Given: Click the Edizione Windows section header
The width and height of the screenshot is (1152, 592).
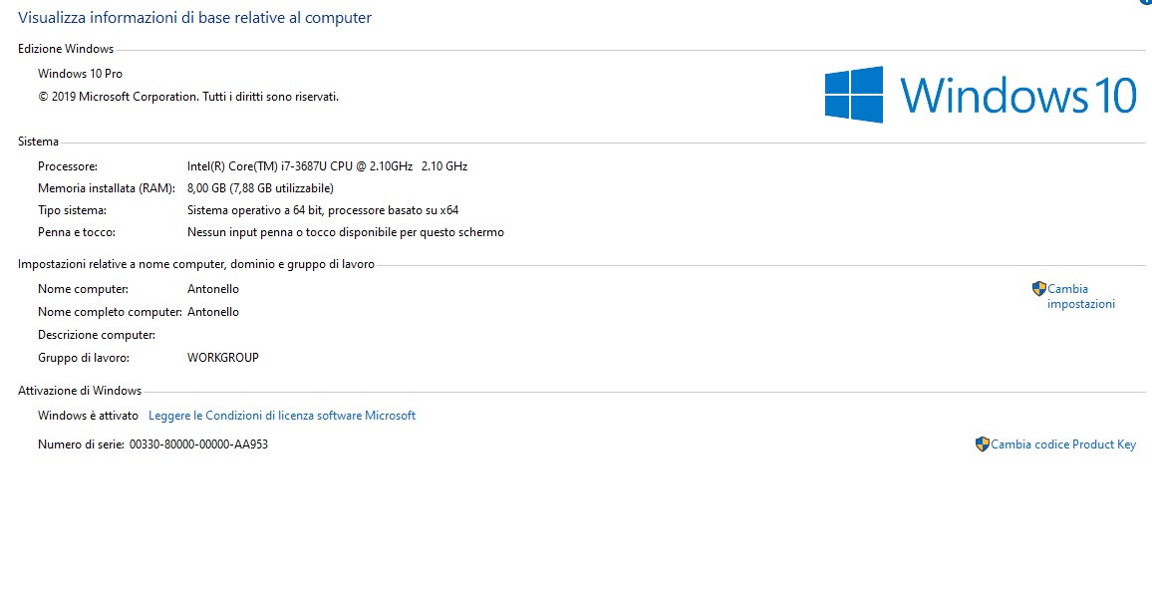Looking at the screenshot, I should pos(66,48).
